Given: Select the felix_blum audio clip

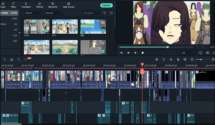Looking at the screenshot, I should [x=12, y=118].
